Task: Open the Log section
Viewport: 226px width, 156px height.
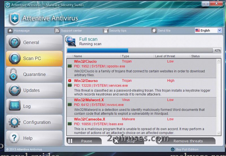Action: tap(34, 106)
